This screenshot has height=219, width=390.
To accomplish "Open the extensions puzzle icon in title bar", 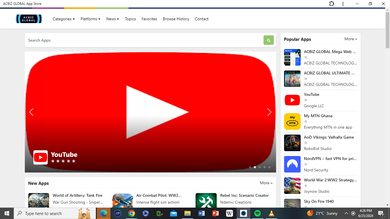I will click(331, 4).
